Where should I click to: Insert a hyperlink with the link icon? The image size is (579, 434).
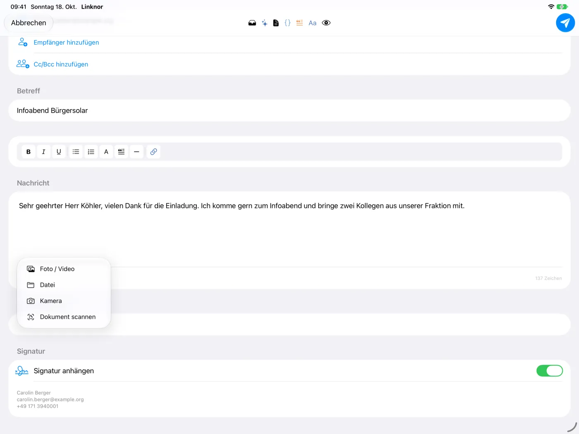point(153,152)
